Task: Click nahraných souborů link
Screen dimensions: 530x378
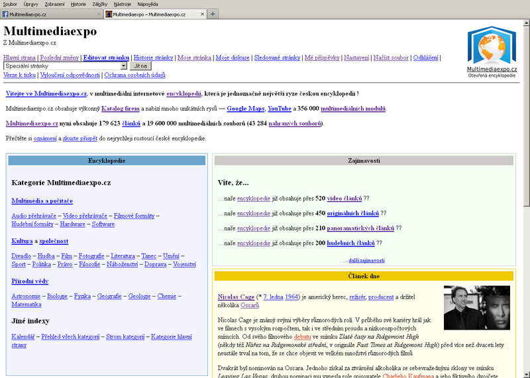Action: click(x=295, y=123)
